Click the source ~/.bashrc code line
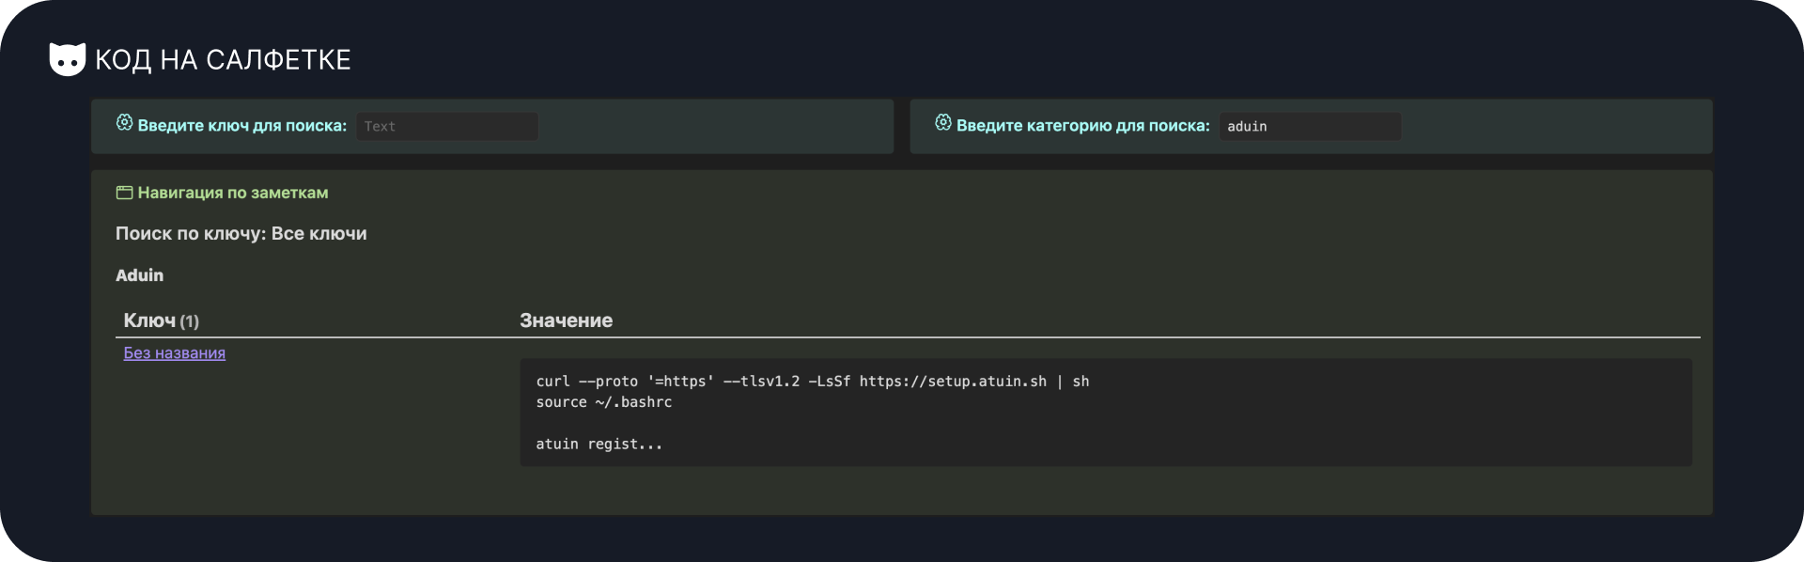Screen dimensions: 1804x562 (603, 402)
